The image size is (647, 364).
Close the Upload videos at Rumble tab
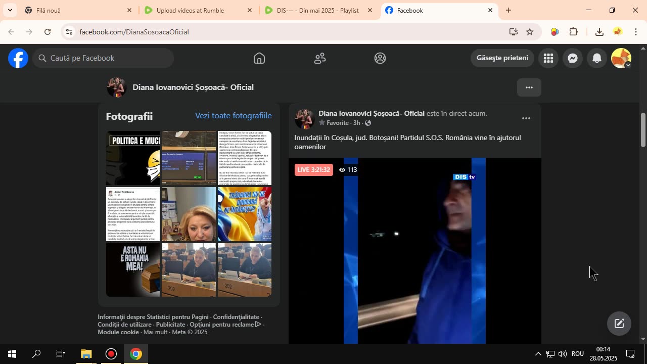[250, 10]
